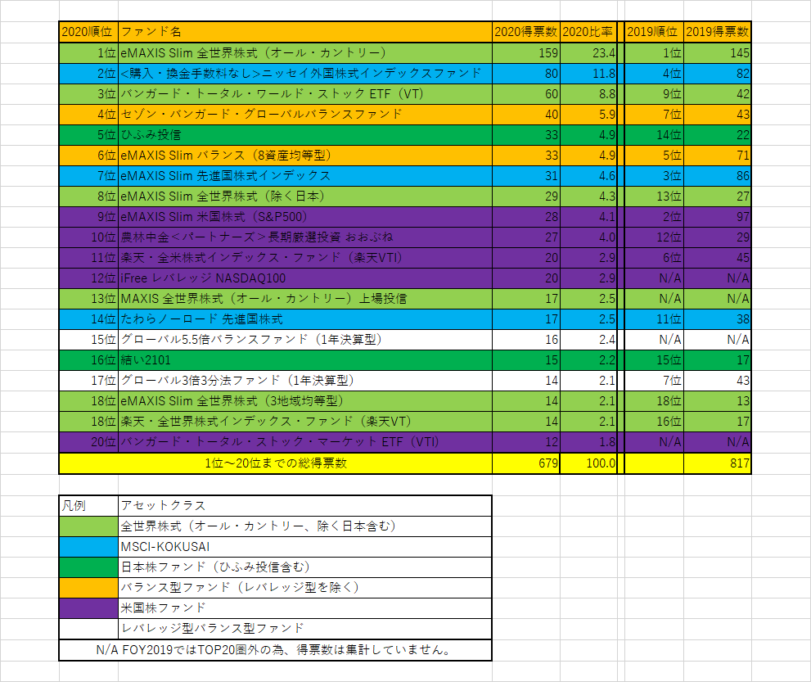Click the ニッセイ外国株式インデックスファンド cell
The image size is (811, 682).
coord(305,74)
